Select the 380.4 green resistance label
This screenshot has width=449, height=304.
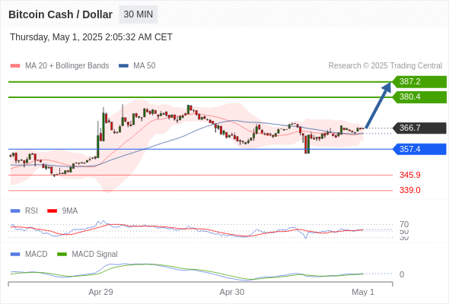[x=419, y=97]
